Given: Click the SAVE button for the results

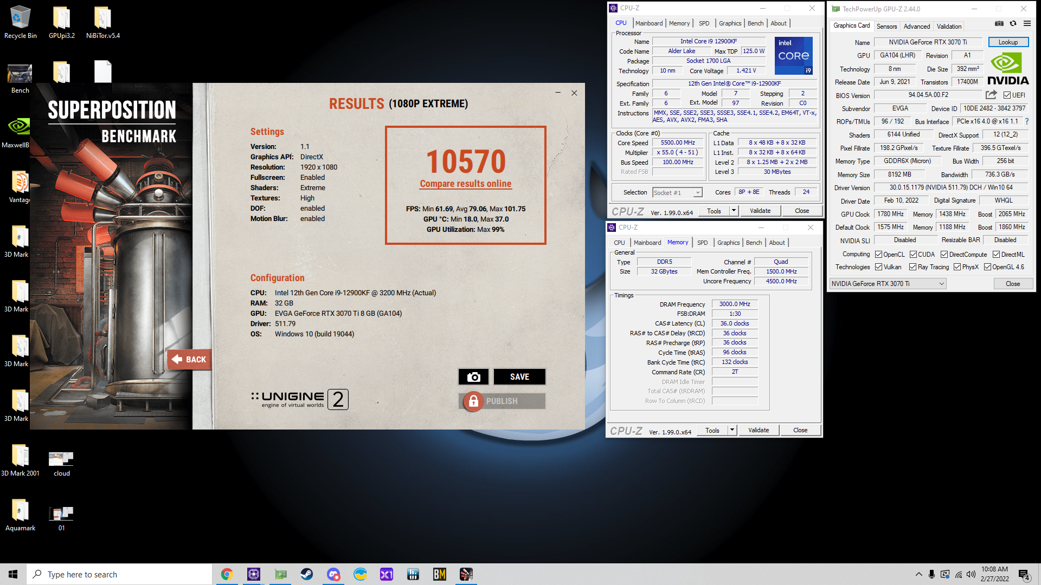Looking at the screenshot, I should tap(519, 377).
